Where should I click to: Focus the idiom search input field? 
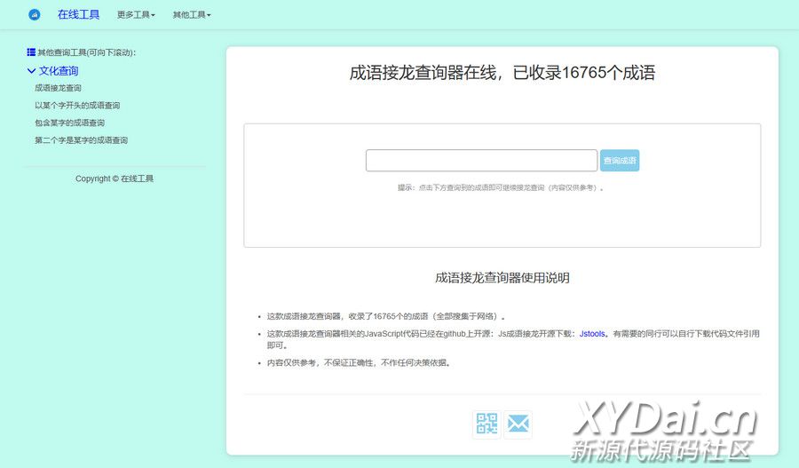[481, 161]
